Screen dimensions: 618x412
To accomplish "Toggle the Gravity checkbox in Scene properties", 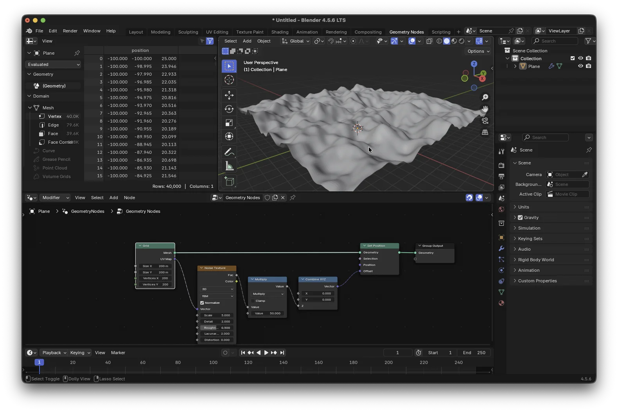I will pyautogui.click(x=520, y=218).
